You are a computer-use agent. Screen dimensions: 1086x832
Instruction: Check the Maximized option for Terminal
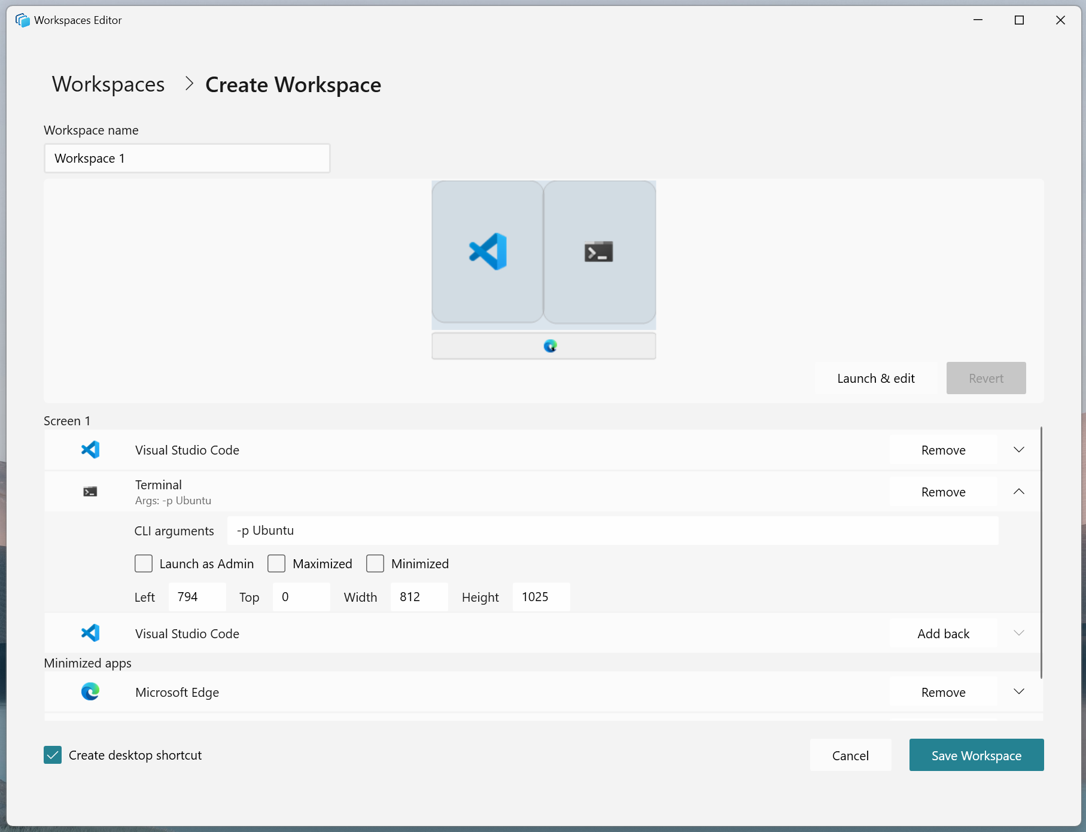(x=276, y=563)
